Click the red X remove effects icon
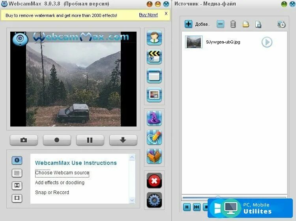This screenshot has width=296, height=221. tap(154, 181)
